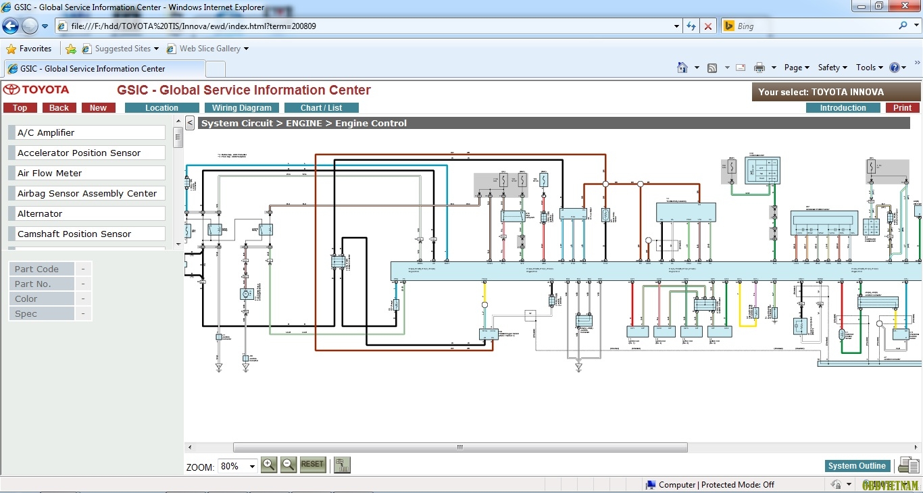Click the red Back button

[59, 108]
